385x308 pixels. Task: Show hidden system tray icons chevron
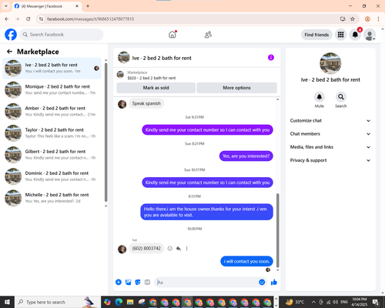pyautogui.click(x=313, y=302)
